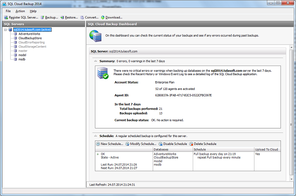Click the Backup toolbar icon
The height and width of the screenshot is (196, 296).
[x=42, y=17]
